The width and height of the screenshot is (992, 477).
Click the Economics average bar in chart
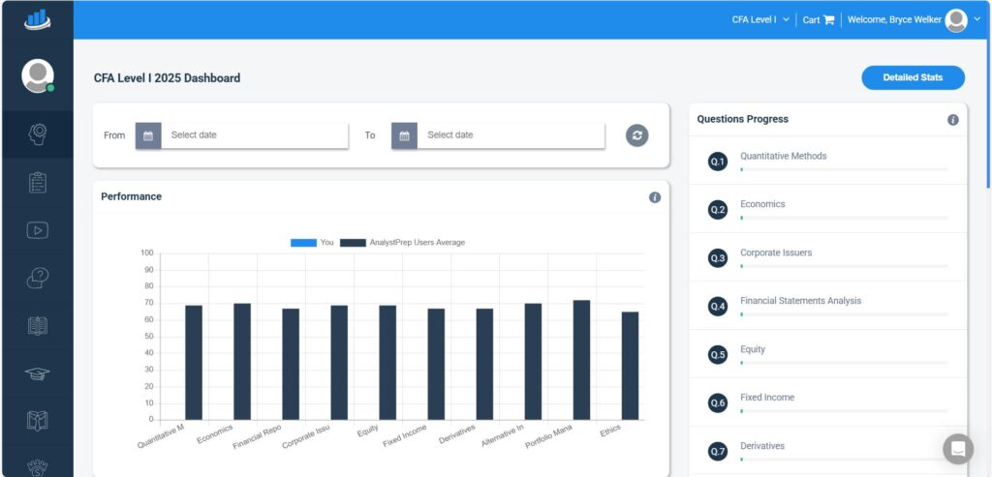[242, 362]
